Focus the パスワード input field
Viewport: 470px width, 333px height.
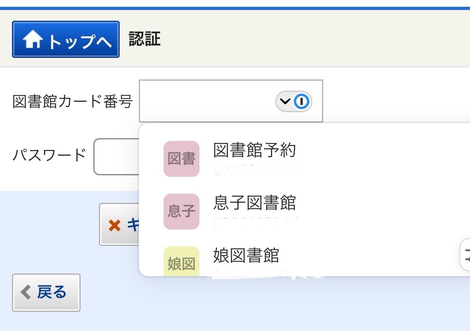tap(116, 157)
